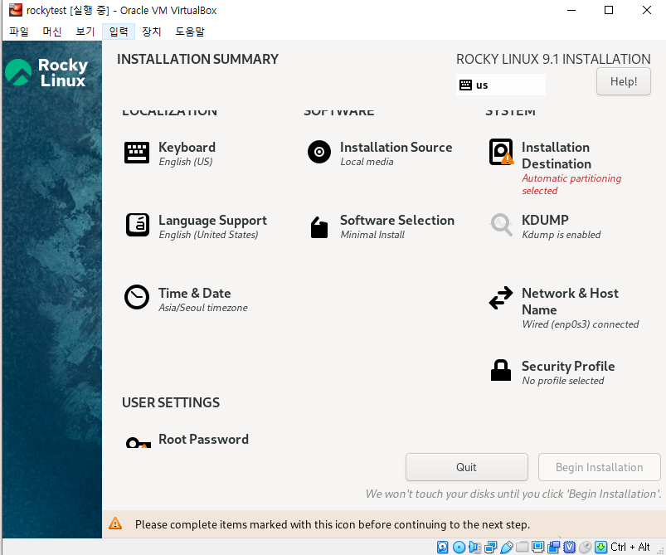Click display settings status icon
666x555 pixels.
coord(537,547)
